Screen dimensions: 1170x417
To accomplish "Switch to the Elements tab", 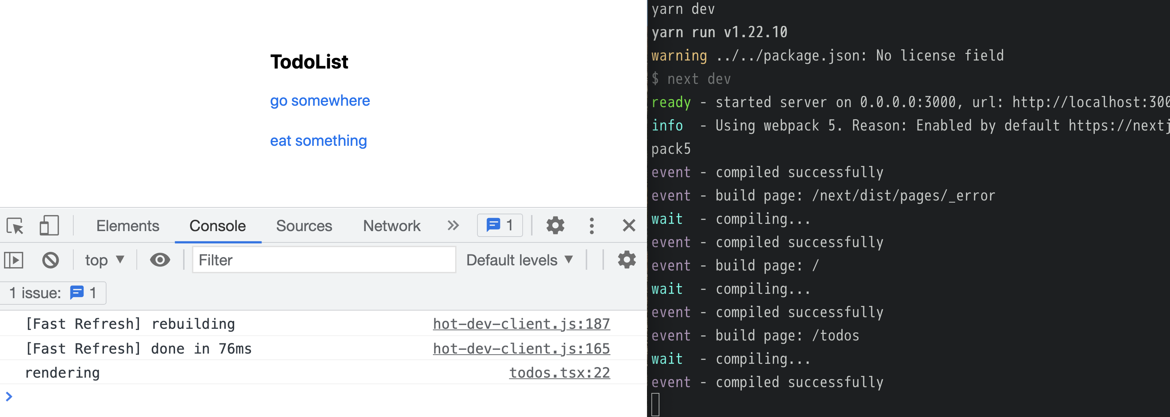I will (x=128, y=226).
